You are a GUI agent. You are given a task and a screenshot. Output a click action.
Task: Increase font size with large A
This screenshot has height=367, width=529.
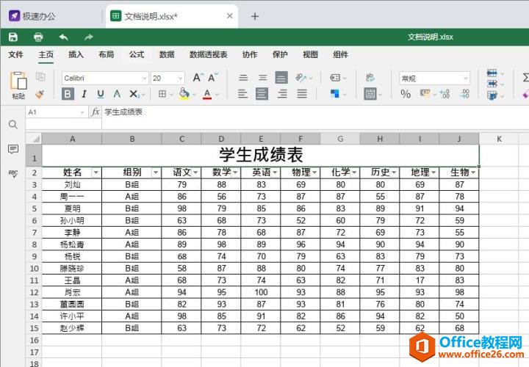click(x=198, y=78)
